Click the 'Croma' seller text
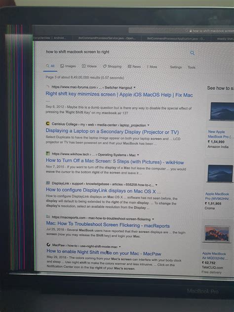The height and width of the screenshot is (312, 234). [x=209, y=208]
